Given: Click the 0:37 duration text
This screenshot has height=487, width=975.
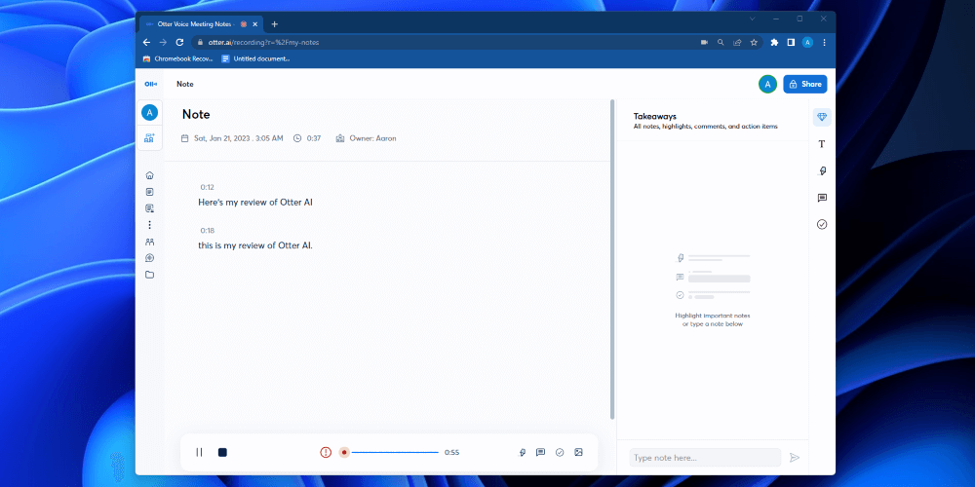Looking at the screenshot, I should point(313,138).
